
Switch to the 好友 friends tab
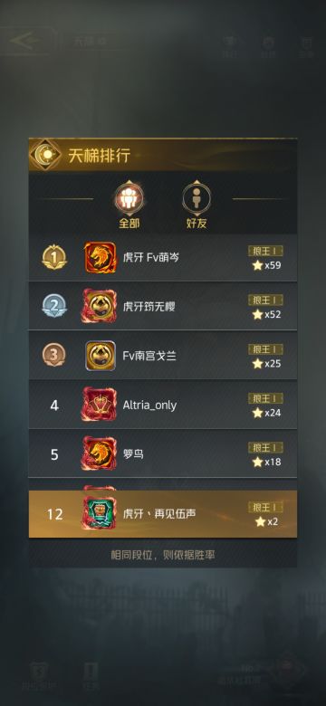pos(197,205)
